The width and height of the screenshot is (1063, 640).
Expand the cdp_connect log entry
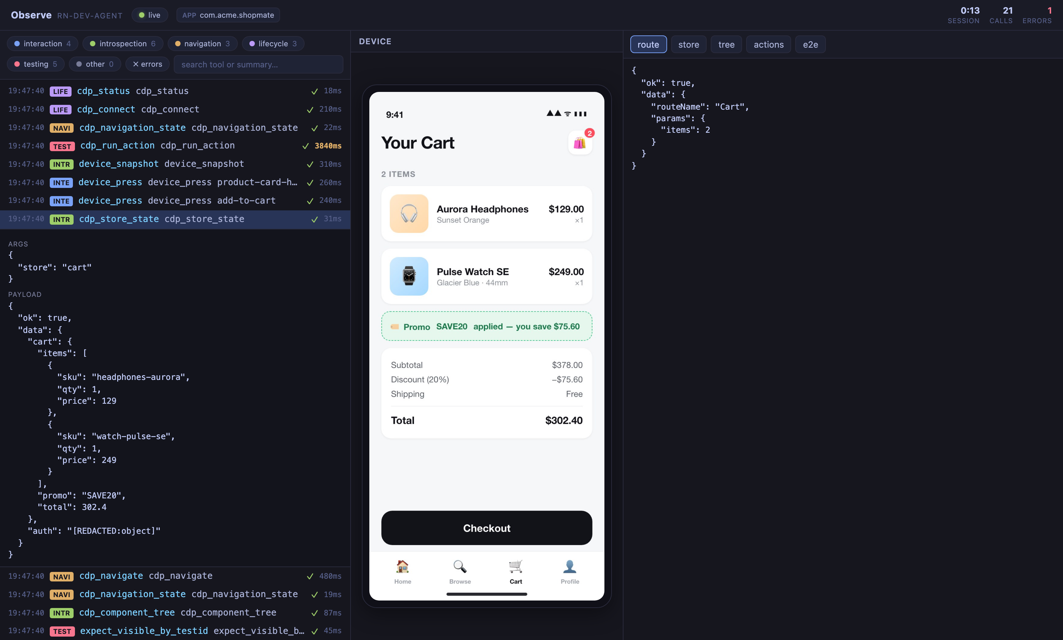pos(175,110)
